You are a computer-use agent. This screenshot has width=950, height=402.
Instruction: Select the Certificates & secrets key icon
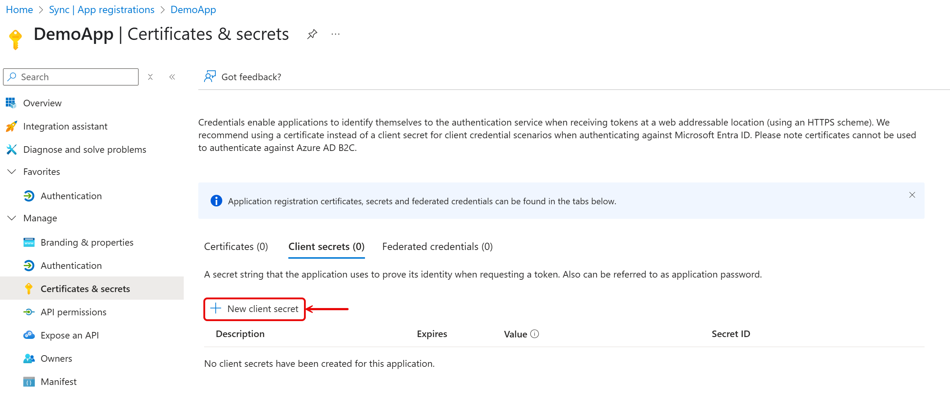[x=29, y=288]
